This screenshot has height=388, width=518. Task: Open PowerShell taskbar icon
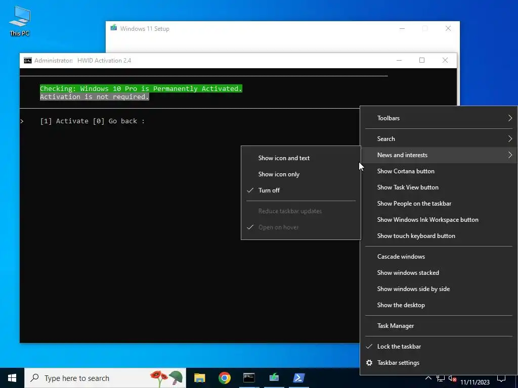tap(298, 378)
